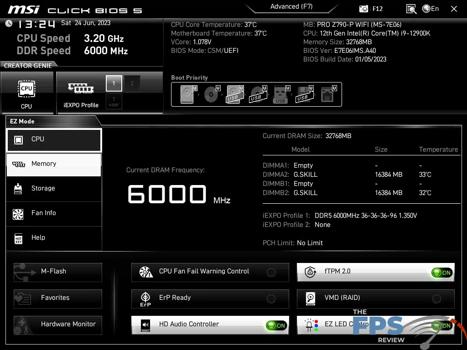The image size is (467, 350).
Task: Open the Memory tab
Action: (54, 165)
